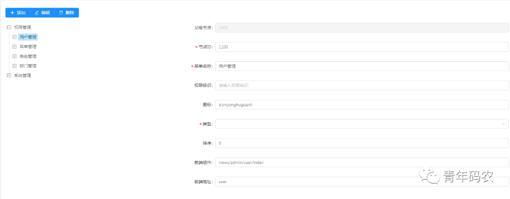Select the 角色管理 tree item

click(x=28, y=56)
